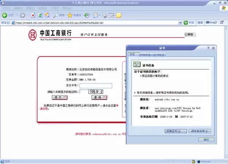Click the certificate dialog OK (确定) button

pos(206,140)
